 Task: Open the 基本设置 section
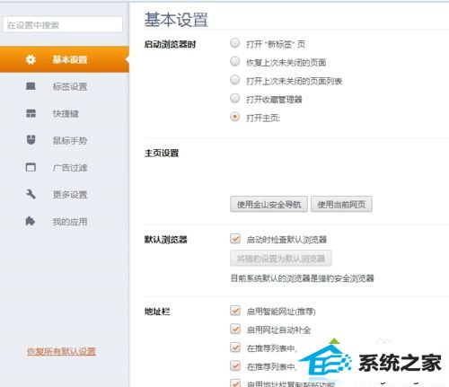tap(65, 59)
